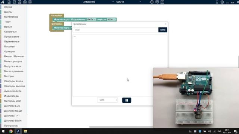
Task: Click the taskbar clock showing 22:41
Action: (x=227, y=131)
